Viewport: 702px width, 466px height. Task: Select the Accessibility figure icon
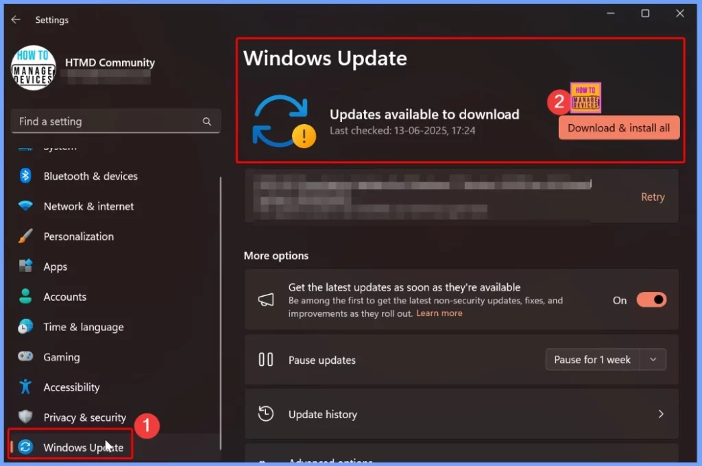25,387
